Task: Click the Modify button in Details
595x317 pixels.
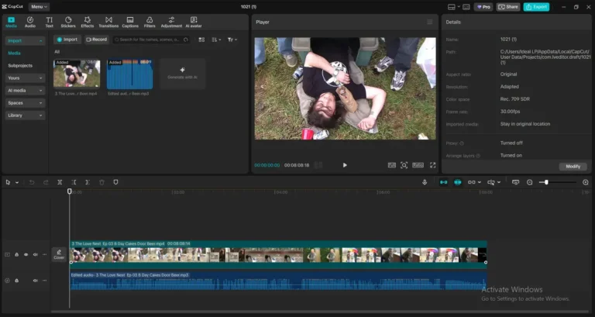Action: (x=573, y=166)
